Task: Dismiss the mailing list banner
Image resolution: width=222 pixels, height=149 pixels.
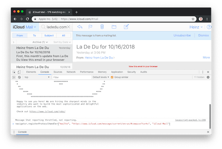Action: [203, 36]
